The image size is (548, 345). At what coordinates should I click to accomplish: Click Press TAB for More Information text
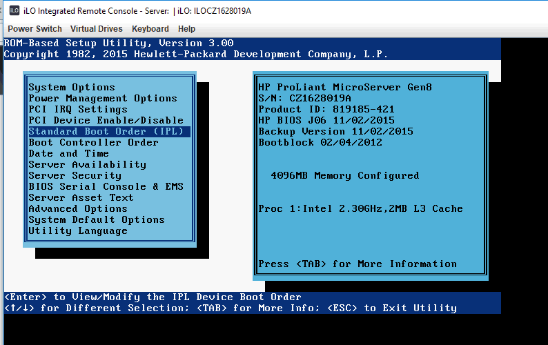358,264
